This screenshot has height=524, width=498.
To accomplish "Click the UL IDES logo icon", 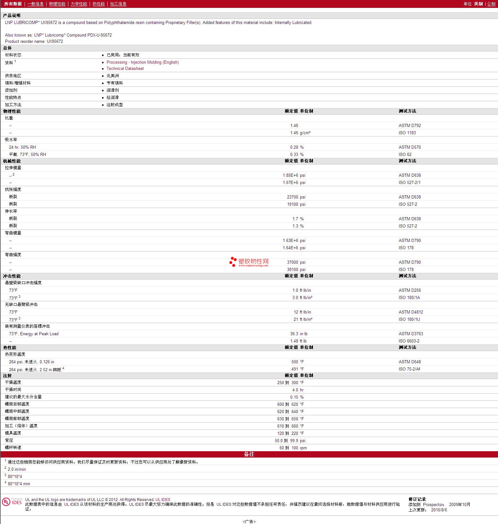I will pos(12,502).
